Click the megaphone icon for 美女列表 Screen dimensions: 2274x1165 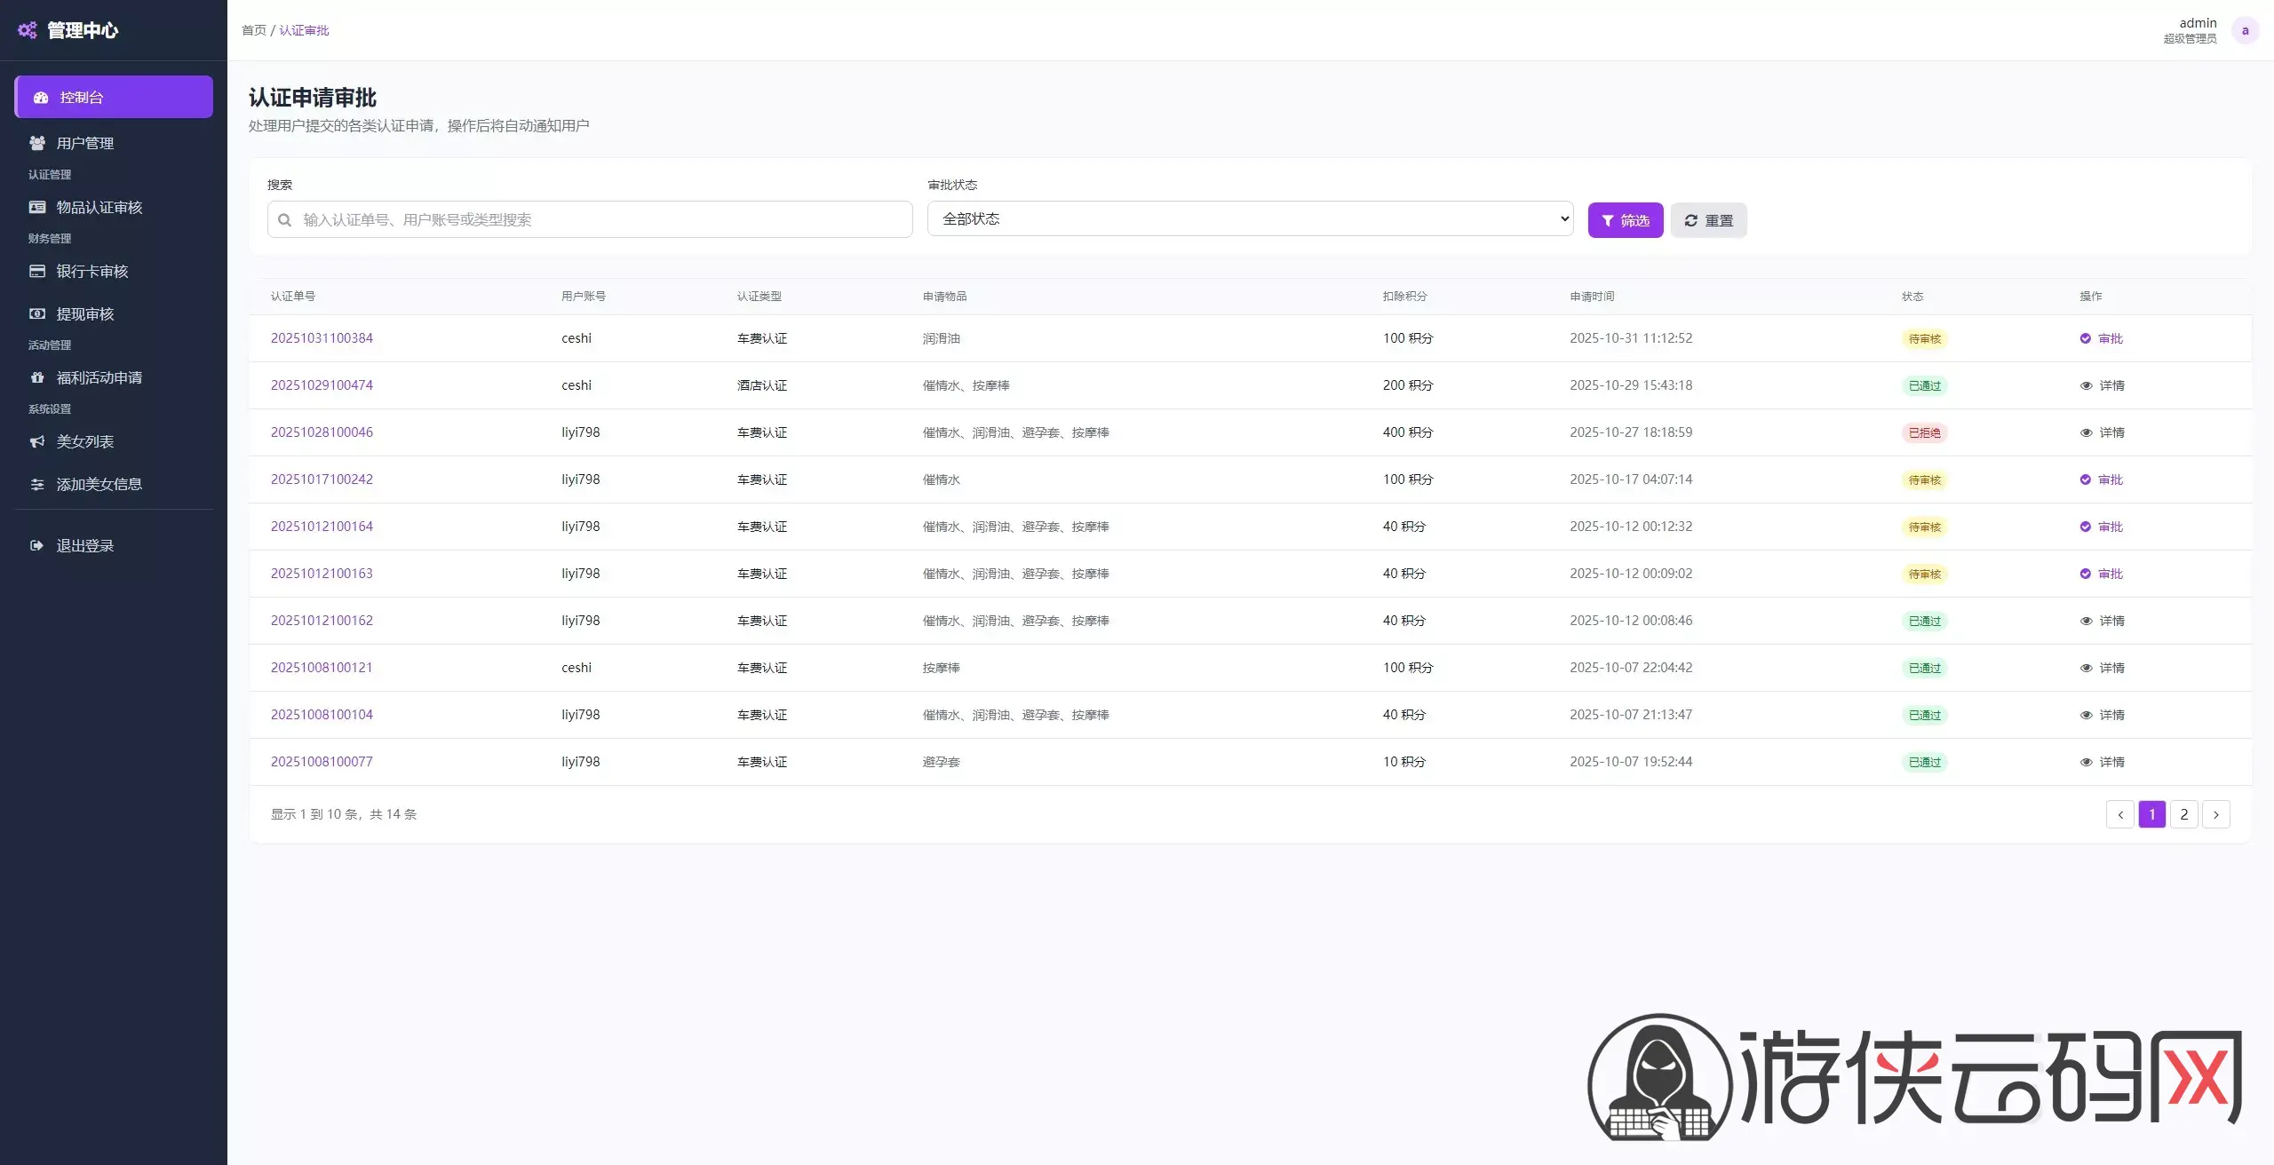[x=37, y=441]
